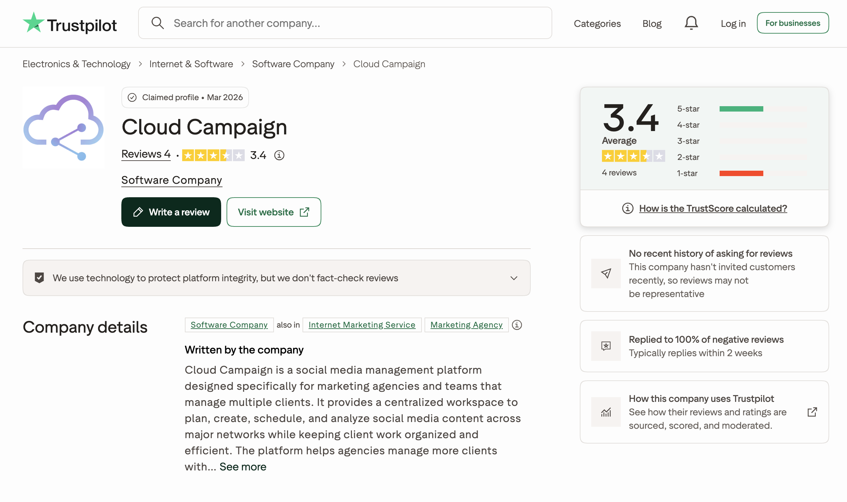The height and width of the screenshot is (502, 847).
Task: Click the paper plane invitation icon
Action: (606, 273)
